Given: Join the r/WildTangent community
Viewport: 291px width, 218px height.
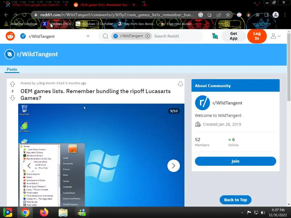Looking at the screenshot, I should 235,161.
